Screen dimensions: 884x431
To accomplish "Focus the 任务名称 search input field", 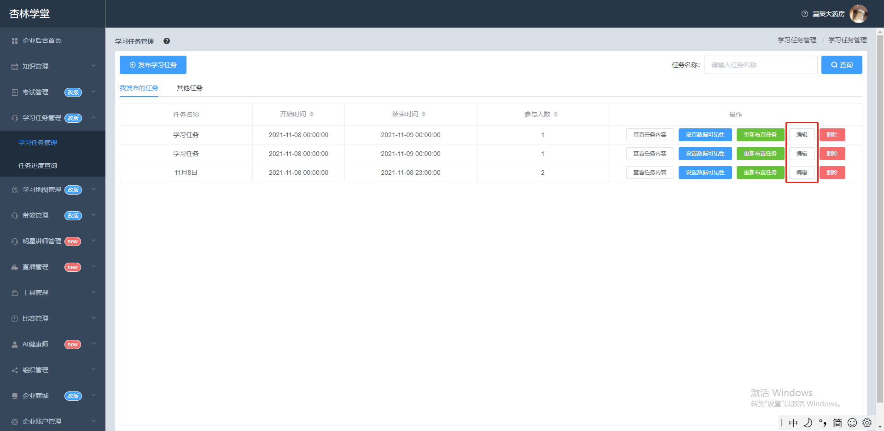I will coord(761,65).
